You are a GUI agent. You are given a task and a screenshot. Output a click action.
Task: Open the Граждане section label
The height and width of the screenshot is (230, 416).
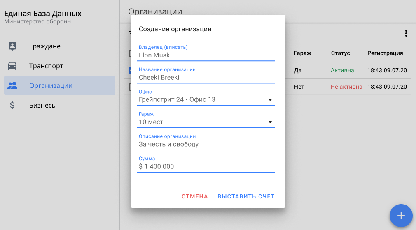pos(45,46)
